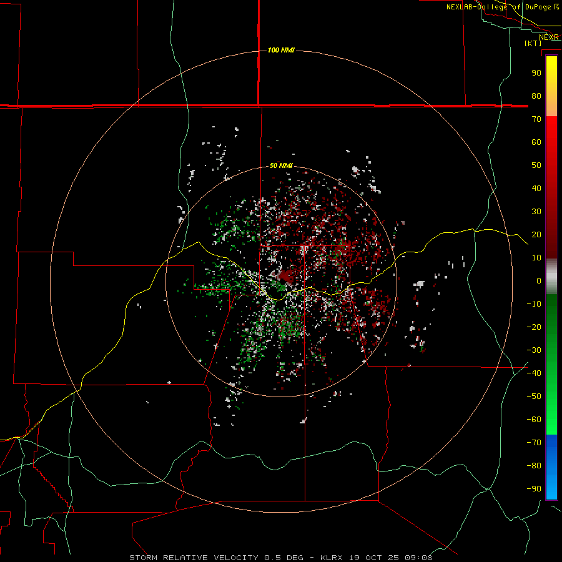Click the -60 value on the velocity scale
The image size is (562, 562).
click(x=534, y=420)
